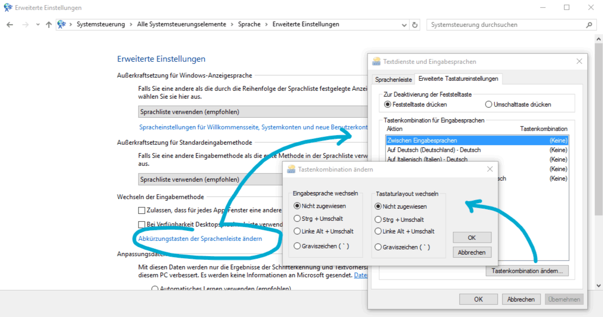Click the Control Panel icon in address bar
Image resolution: width=603 pixels, height=317 pixels.
point(61,25)
